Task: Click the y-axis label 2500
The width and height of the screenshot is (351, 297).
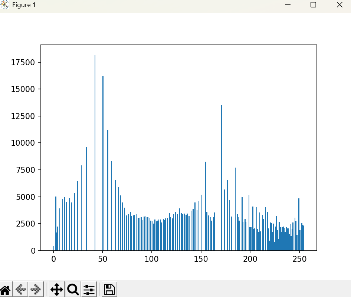Action: pyautogui.click(x=26, y=224)
